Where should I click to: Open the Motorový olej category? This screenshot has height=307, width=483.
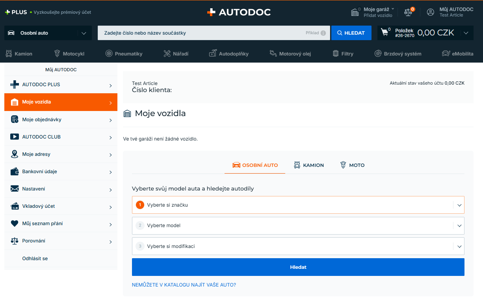click(x=290, y=54)
